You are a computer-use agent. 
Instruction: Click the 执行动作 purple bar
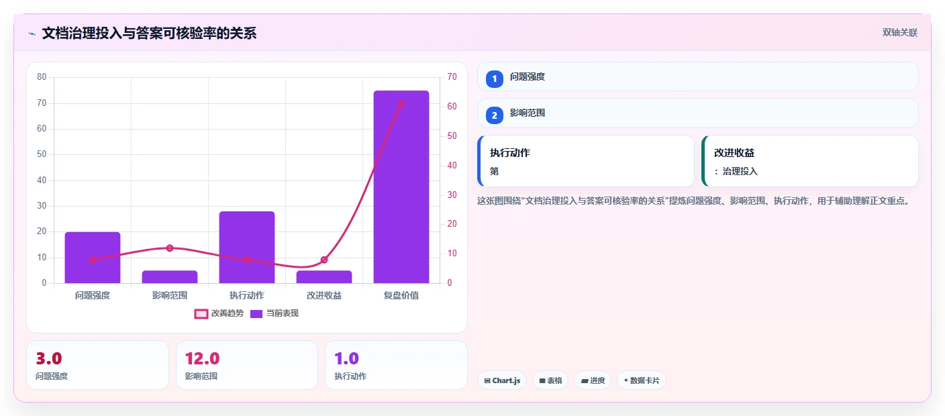[x=247, y=247]
